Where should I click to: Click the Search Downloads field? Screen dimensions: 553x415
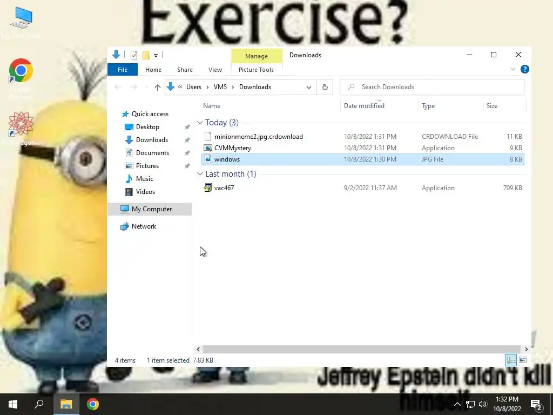click(432, 87)
